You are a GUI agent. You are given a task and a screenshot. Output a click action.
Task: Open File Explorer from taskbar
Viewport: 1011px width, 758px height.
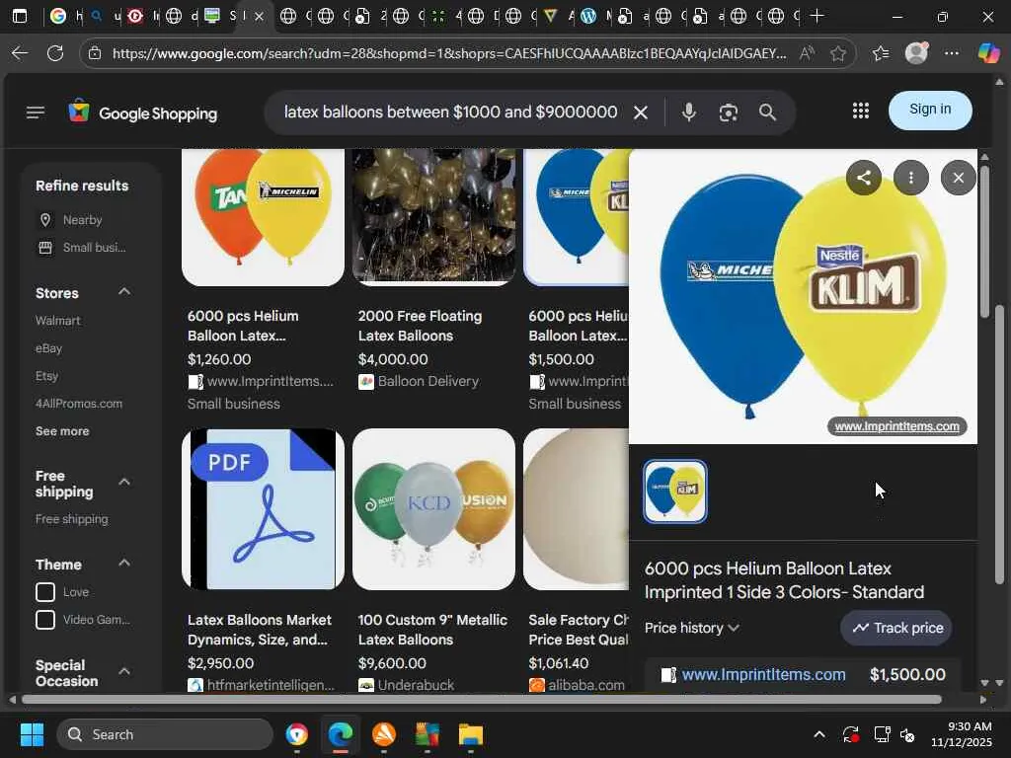coord(471,734)
